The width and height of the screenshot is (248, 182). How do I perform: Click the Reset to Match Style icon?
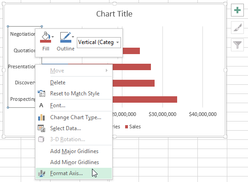(x=41, y=93)
